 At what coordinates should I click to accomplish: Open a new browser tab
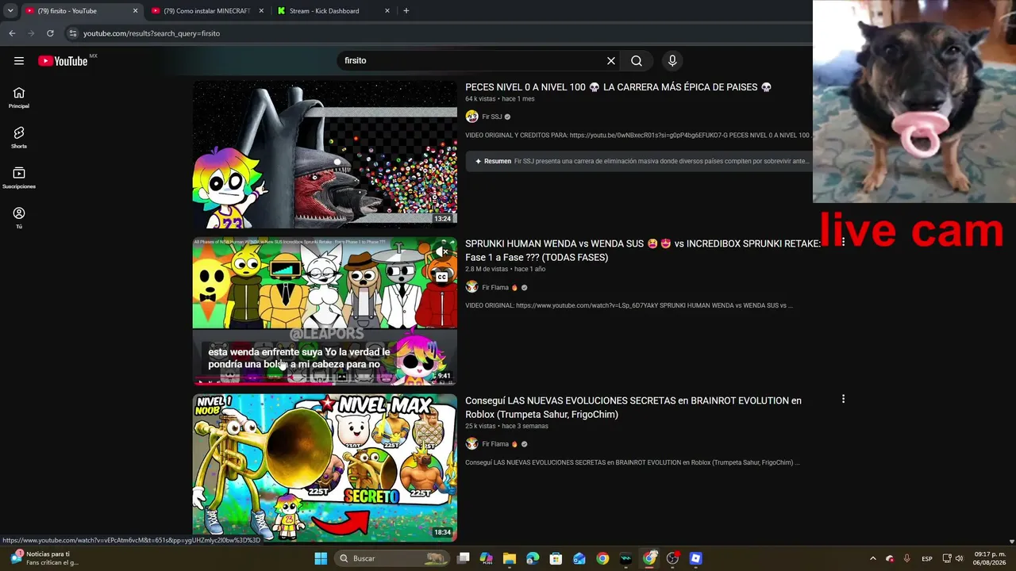[406, 11]
